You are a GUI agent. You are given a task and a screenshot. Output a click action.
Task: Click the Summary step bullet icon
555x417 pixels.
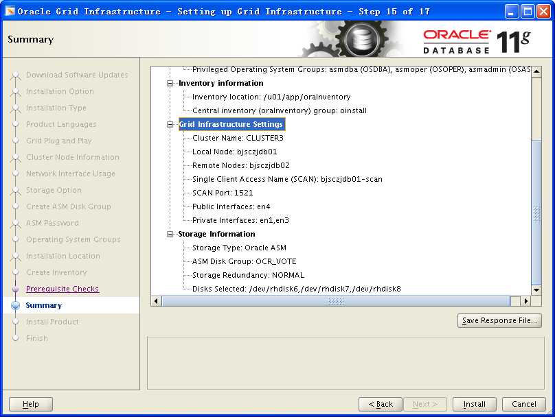(15, 306)
